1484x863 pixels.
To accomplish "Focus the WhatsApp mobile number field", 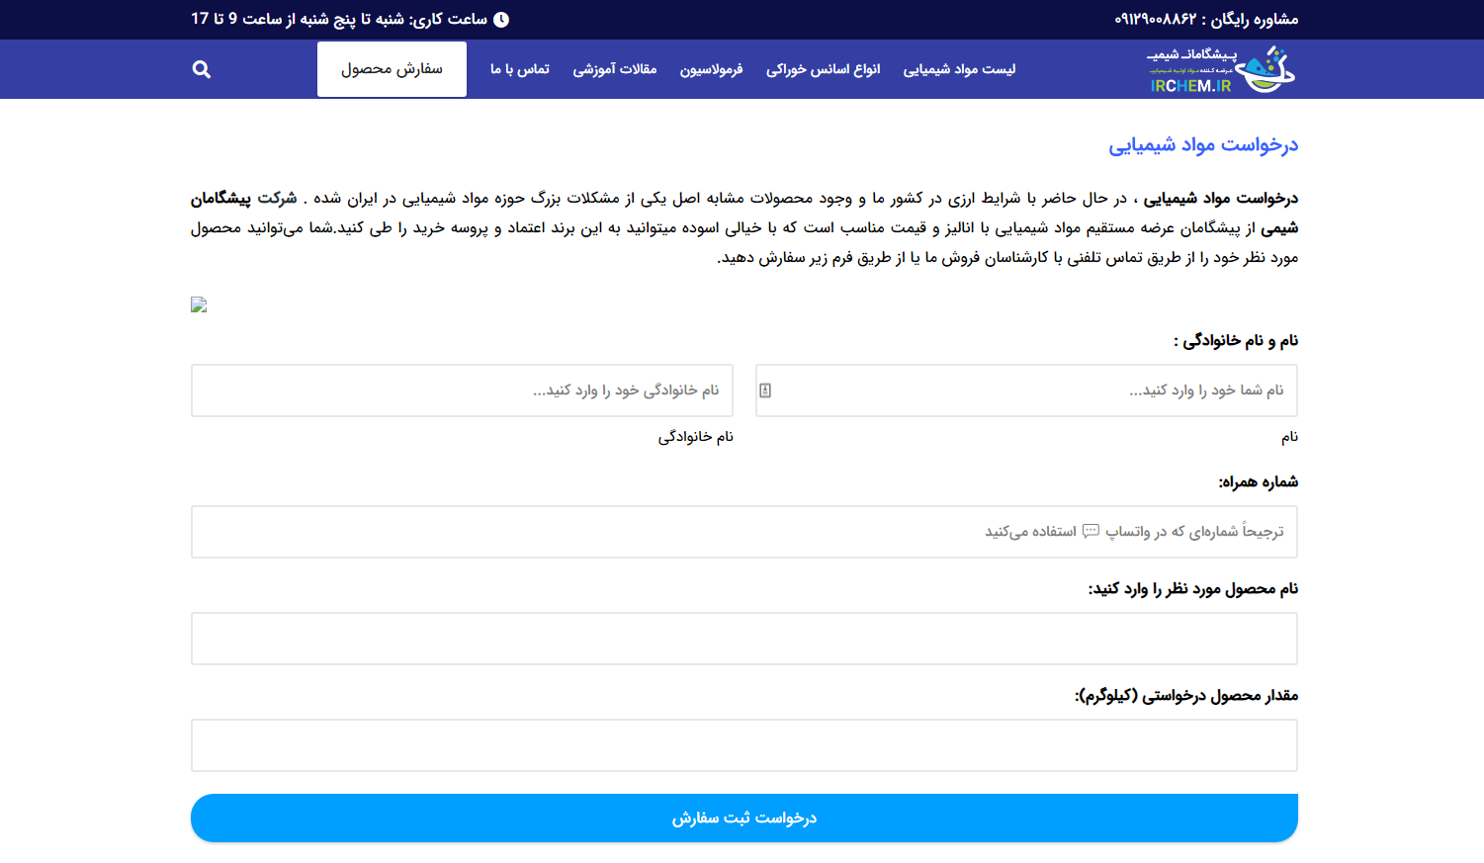I will [743, 531].
